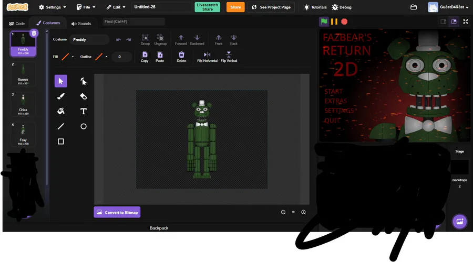
Task: Select the Rectangle tool
Action: click(x=60, y=141)
